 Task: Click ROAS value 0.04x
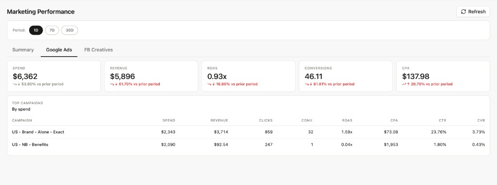347,144
